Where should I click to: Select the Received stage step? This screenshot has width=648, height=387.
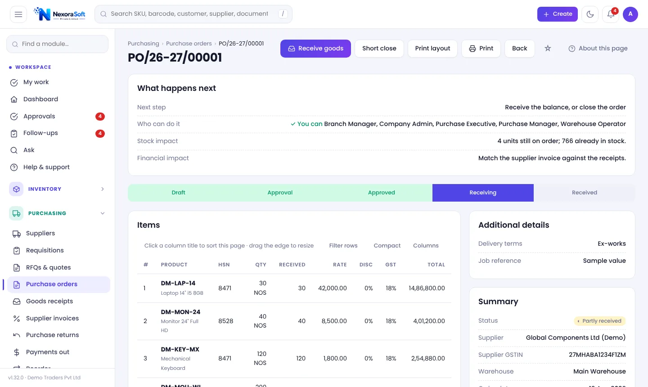click(585, 193)
